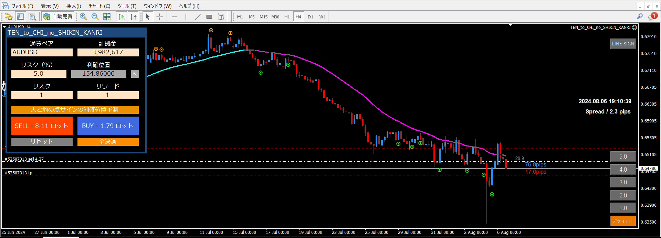661x238 pixels.
Task: Select the trendline drawing tool
Action: coord(198,17)
